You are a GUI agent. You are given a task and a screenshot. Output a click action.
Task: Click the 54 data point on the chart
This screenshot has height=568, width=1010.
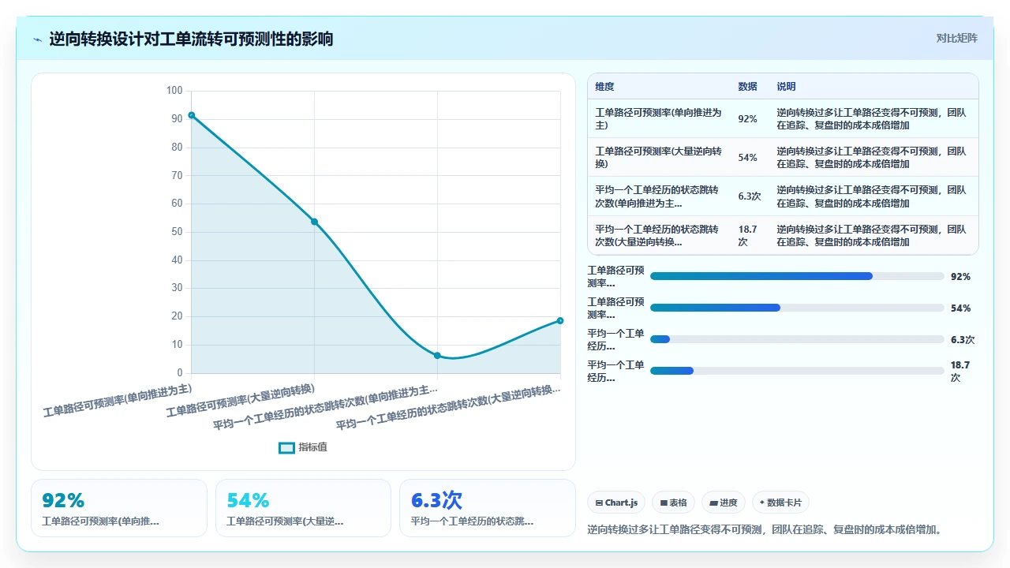314,222
